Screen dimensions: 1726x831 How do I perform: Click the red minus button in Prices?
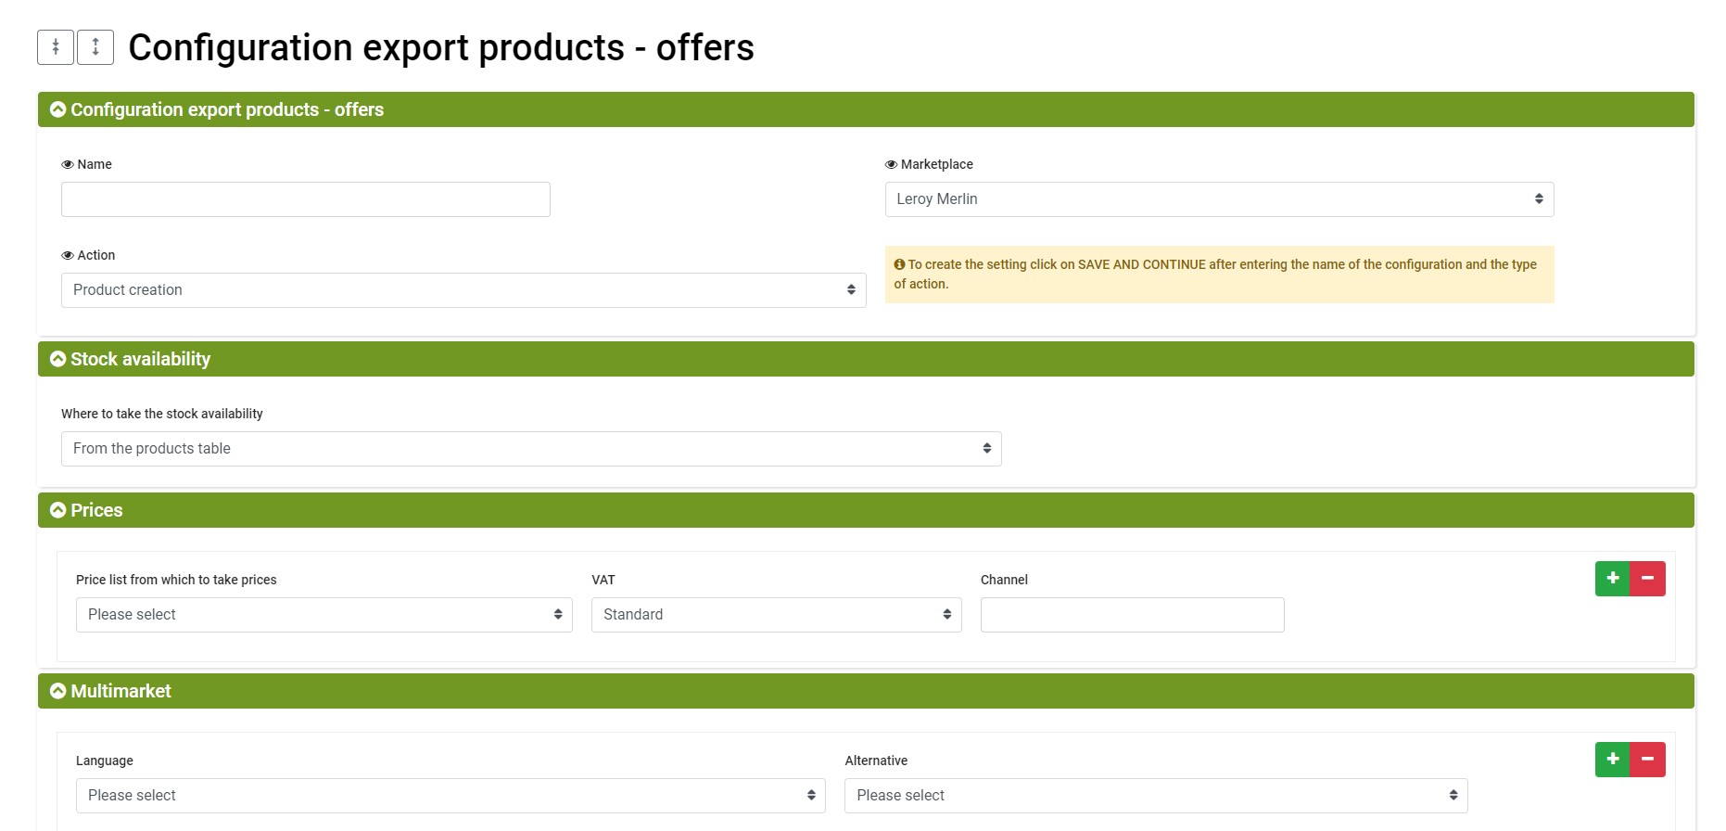point(1647,579)
